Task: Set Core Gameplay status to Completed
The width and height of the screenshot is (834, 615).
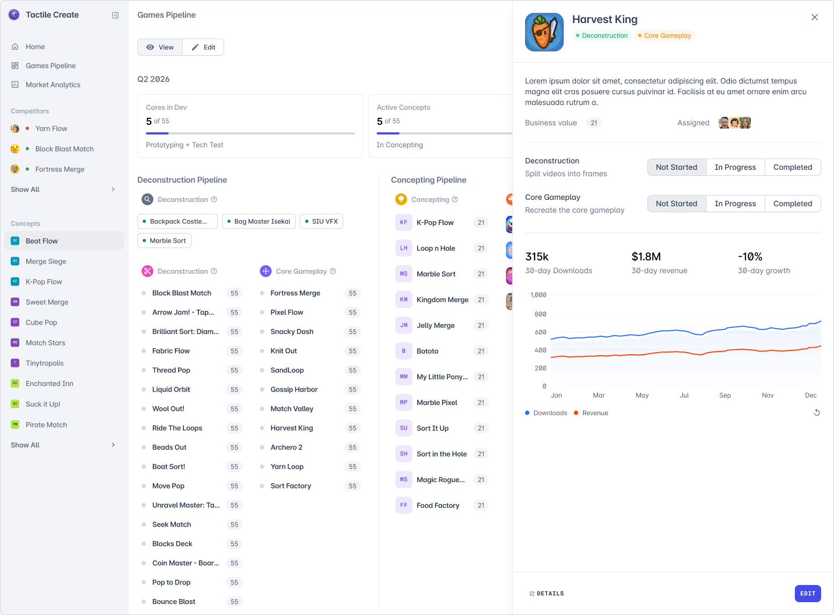Action: pyautogui.click(x=793, y=204)
